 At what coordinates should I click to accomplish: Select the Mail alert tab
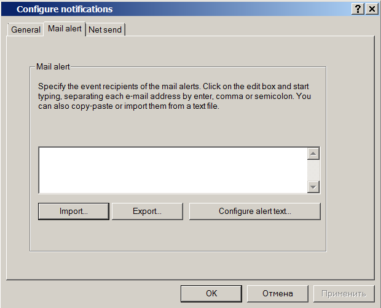(x=65, y=29)
